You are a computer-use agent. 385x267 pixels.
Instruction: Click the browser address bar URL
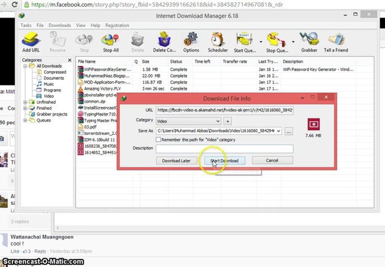pyautogui.click(x=157, y=5)
